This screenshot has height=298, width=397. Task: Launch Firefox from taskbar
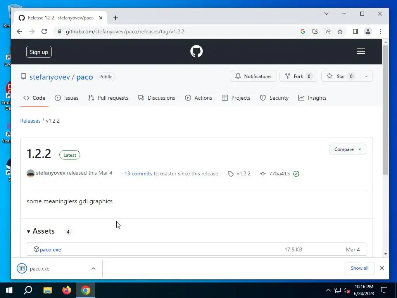pos(67,290)
